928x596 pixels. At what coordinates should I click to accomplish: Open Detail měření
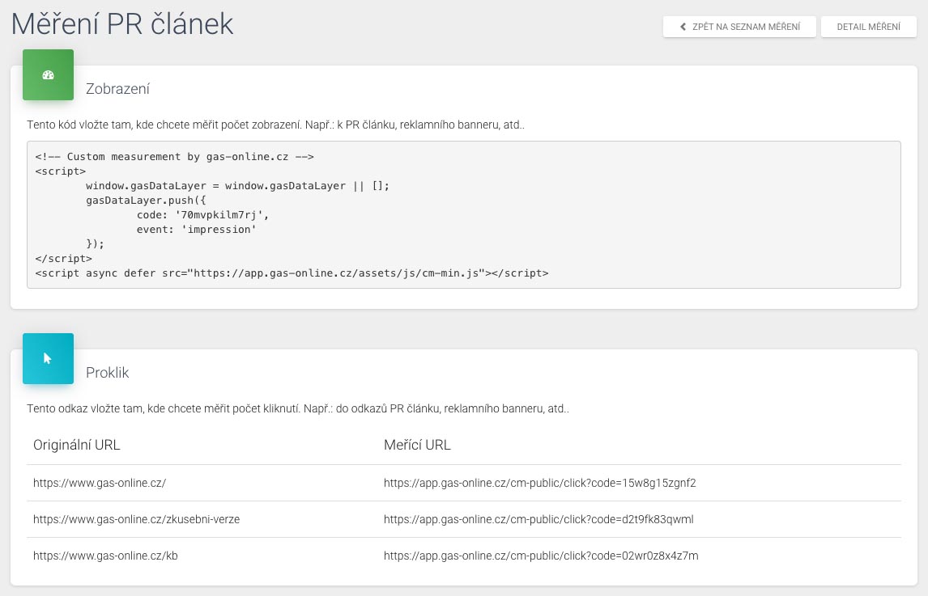click(868, 27)
